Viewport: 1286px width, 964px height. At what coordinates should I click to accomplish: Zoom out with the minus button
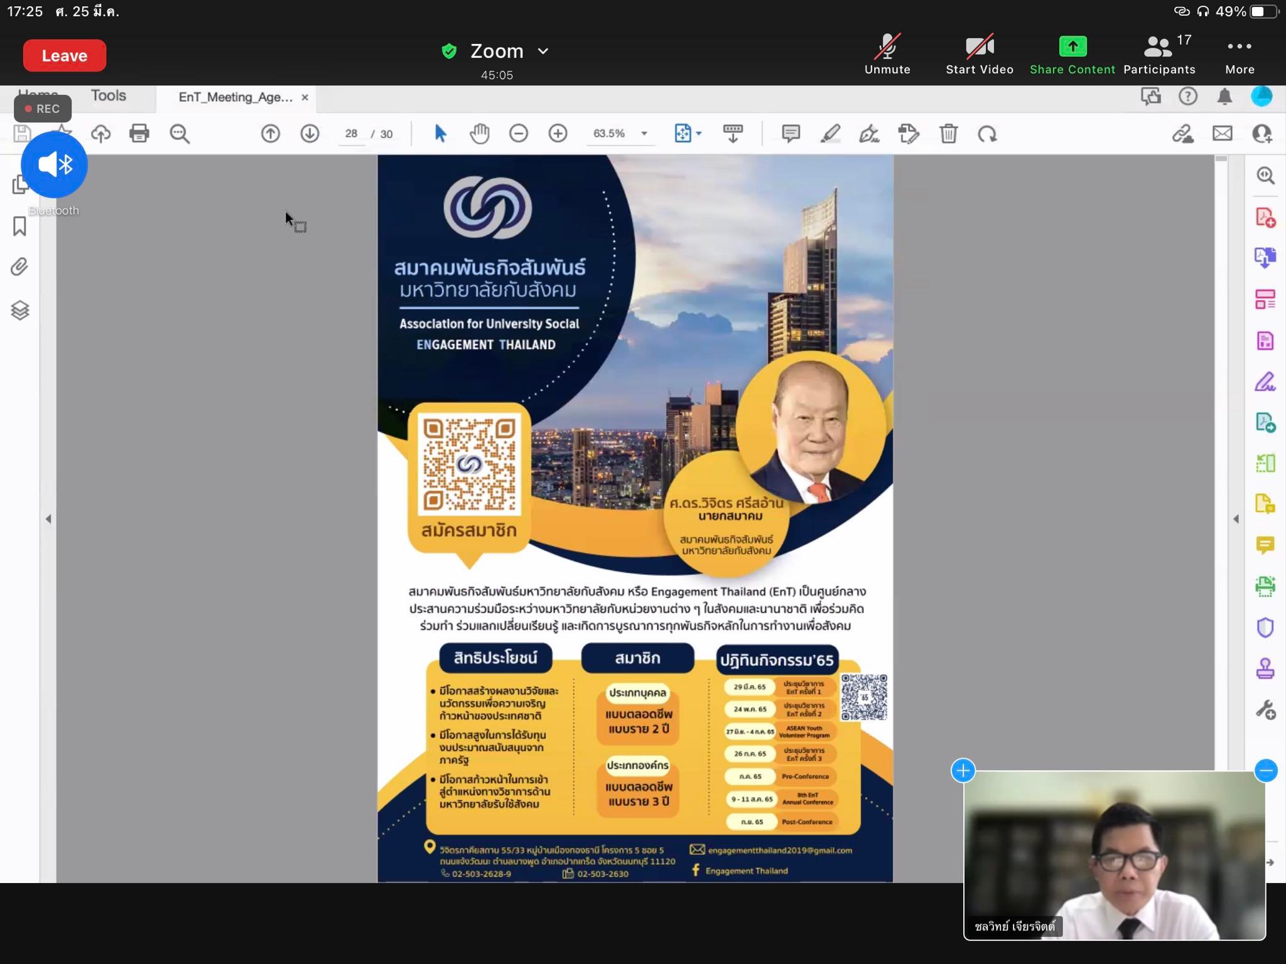(x=519, y=134)
